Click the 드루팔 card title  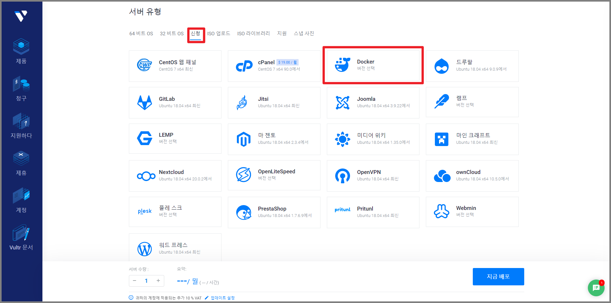click(x=464, y=62)
